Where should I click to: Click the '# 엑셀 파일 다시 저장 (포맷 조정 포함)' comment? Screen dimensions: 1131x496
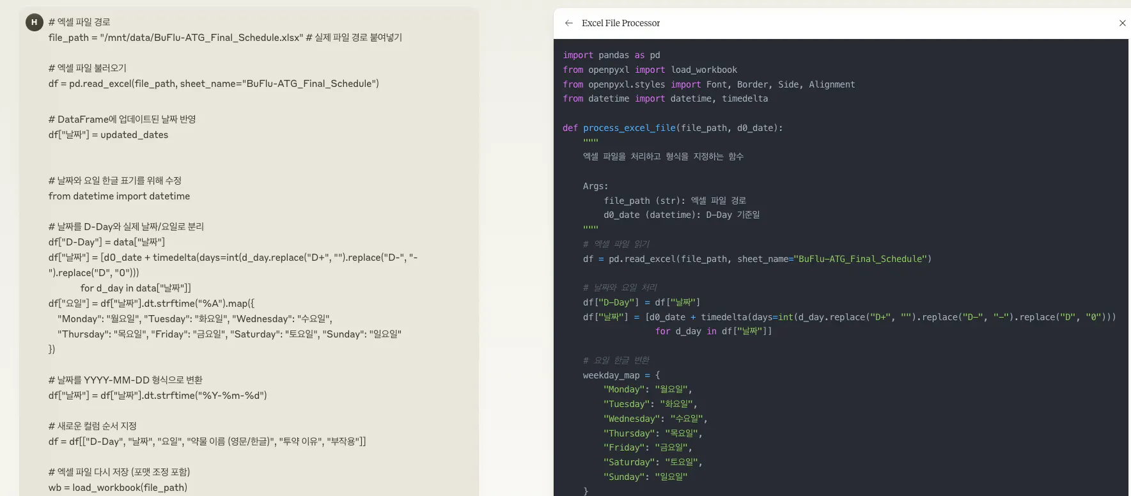click(119, 472)
